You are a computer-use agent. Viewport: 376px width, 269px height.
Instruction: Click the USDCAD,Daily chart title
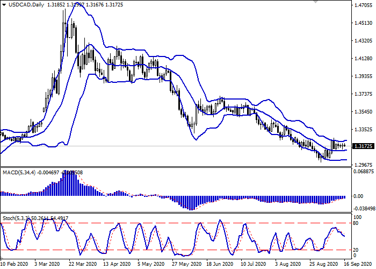[25, 5]
